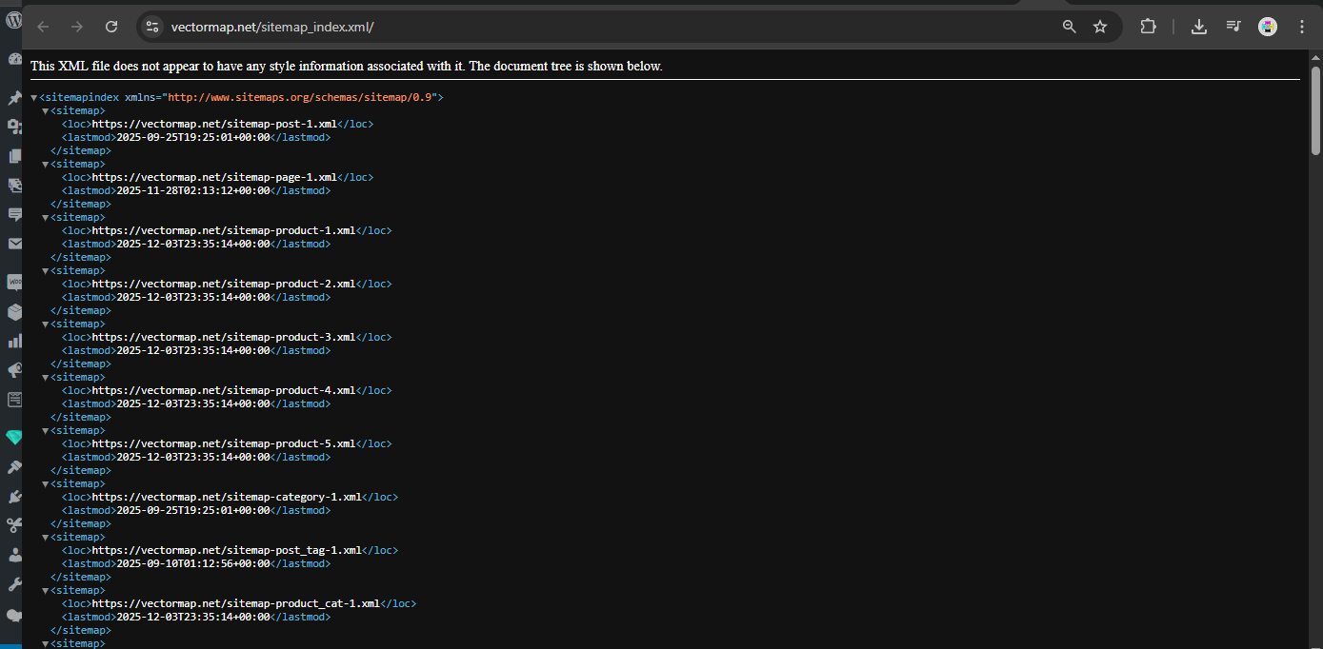Go back with the browser back arrow

tap(43, 27)
